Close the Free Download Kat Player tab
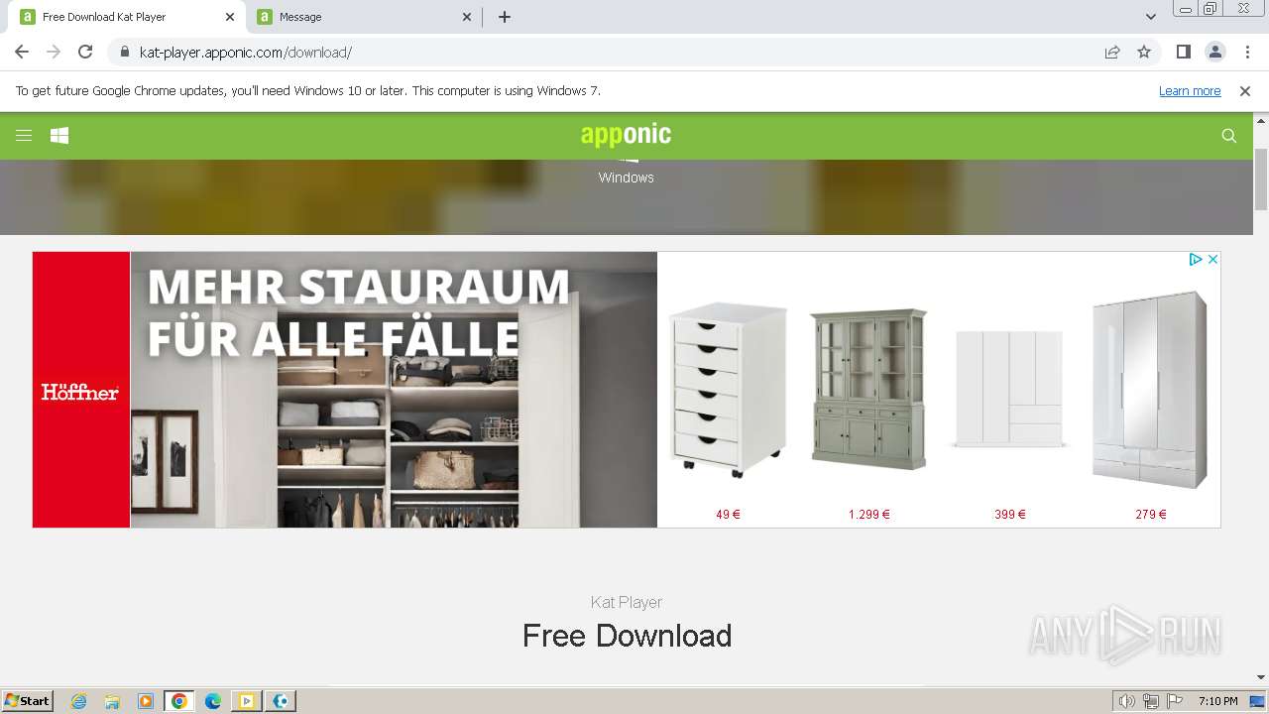 click(x=230, y=17)
